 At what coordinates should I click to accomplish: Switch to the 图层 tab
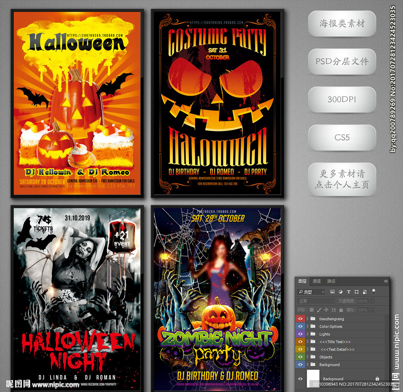click(x=302, y=281)
